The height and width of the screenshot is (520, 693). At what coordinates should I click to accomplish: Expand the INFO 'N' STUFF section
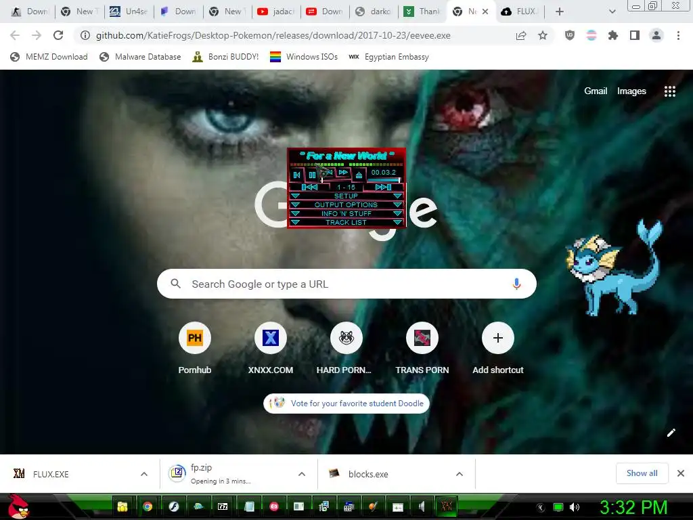346,213
